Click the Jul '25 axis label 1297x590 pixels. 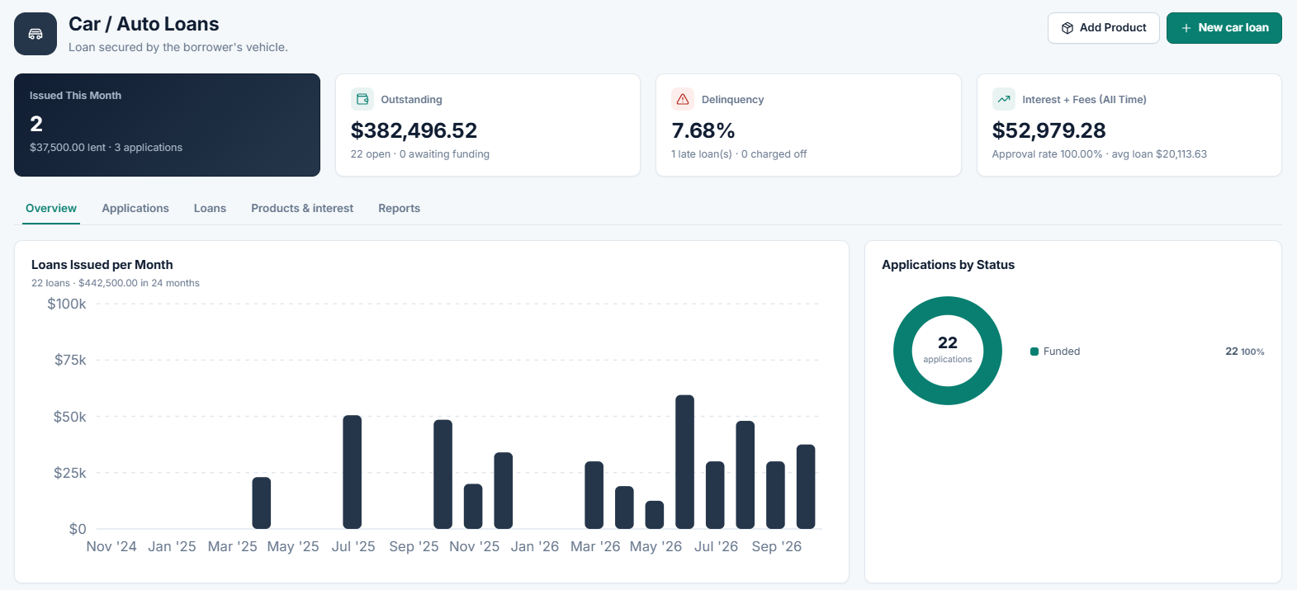click(353, 546)
